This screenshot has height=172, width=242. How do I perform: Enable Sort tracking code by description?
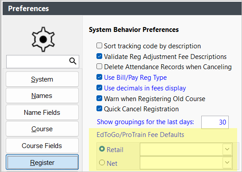[99, 46]
